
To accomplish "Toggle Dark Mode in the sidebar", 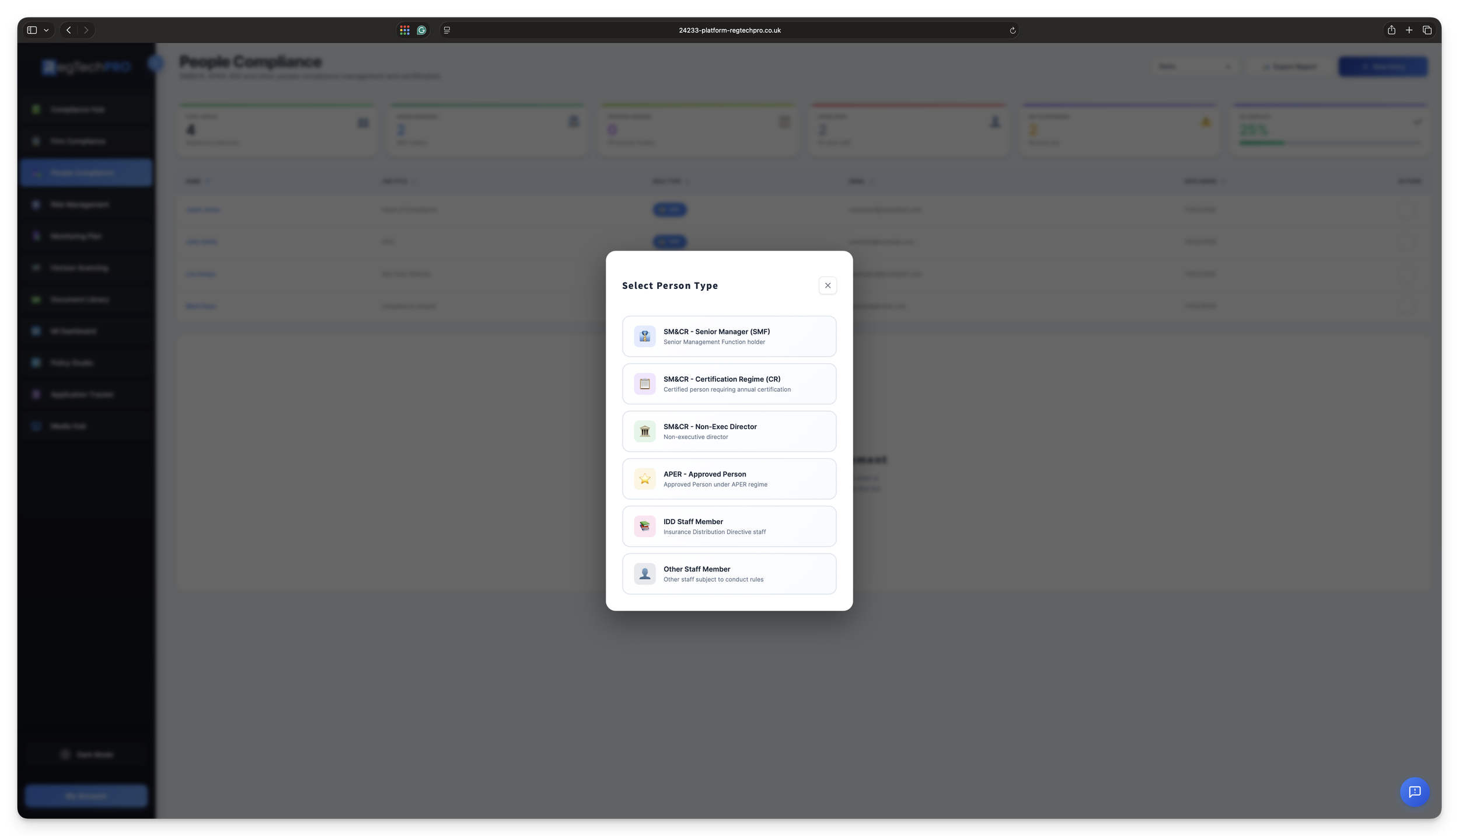I will click(86, 754).
